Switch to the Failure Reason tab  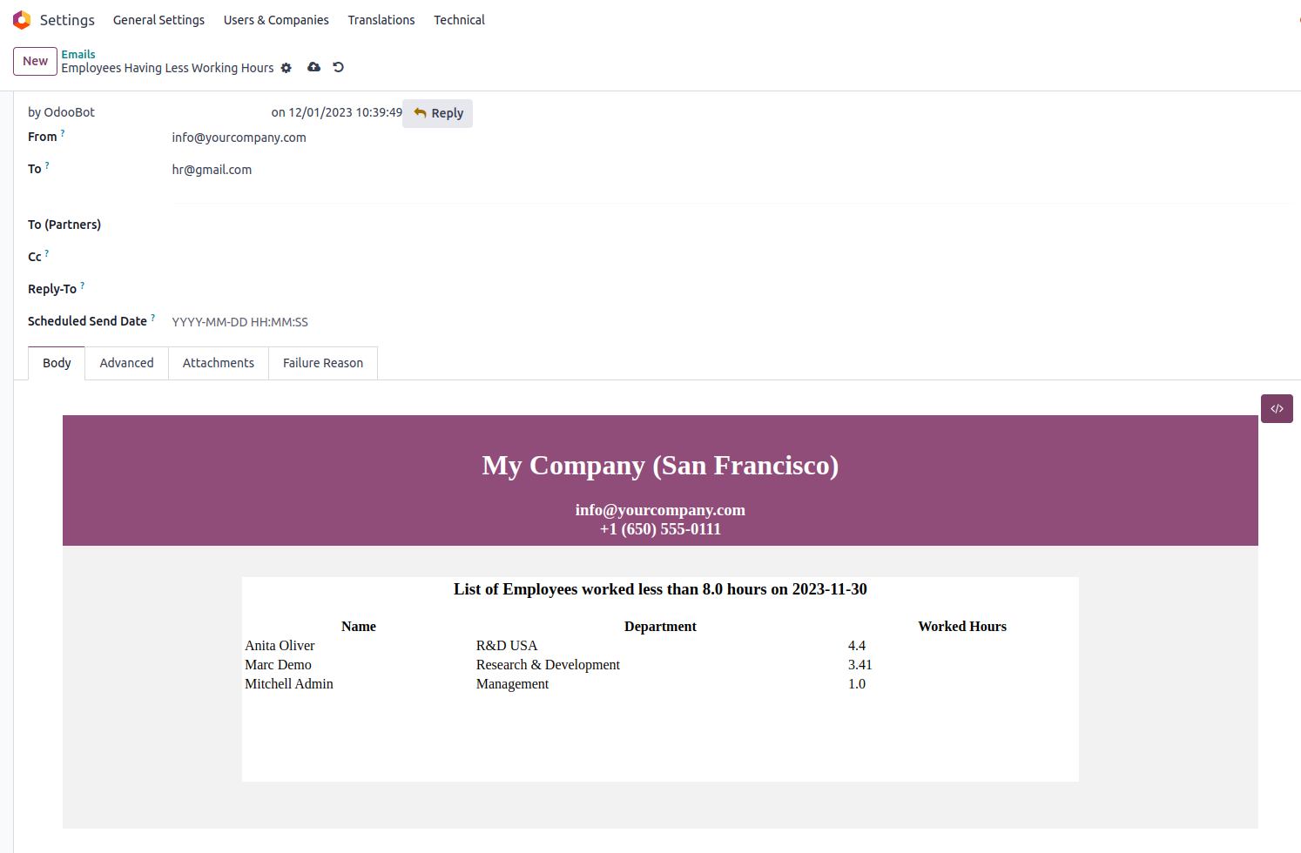tap(323, 363)
